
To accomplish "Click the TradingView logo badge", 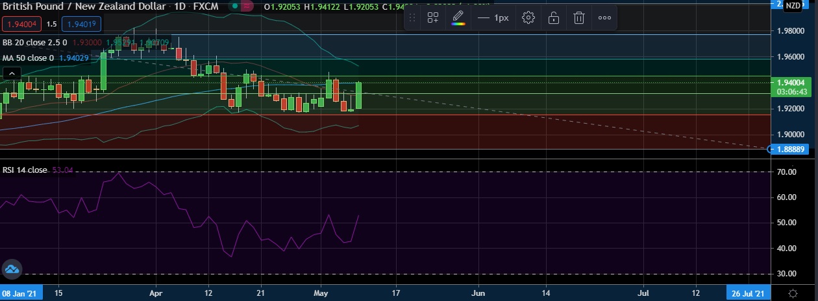I will click(11, 269).
